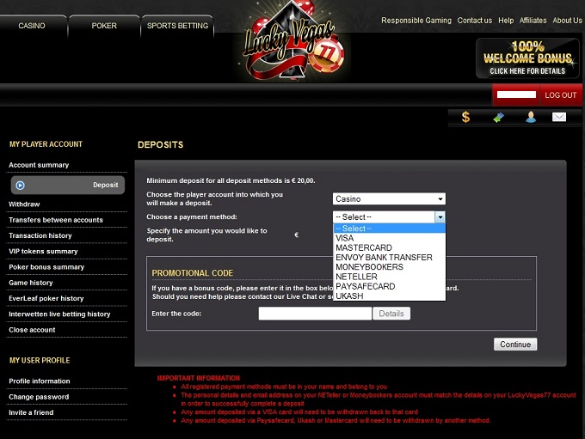Viewport: 585px width, 439px height.
Task: Open the user profile person icon
Action: point(531,117)
